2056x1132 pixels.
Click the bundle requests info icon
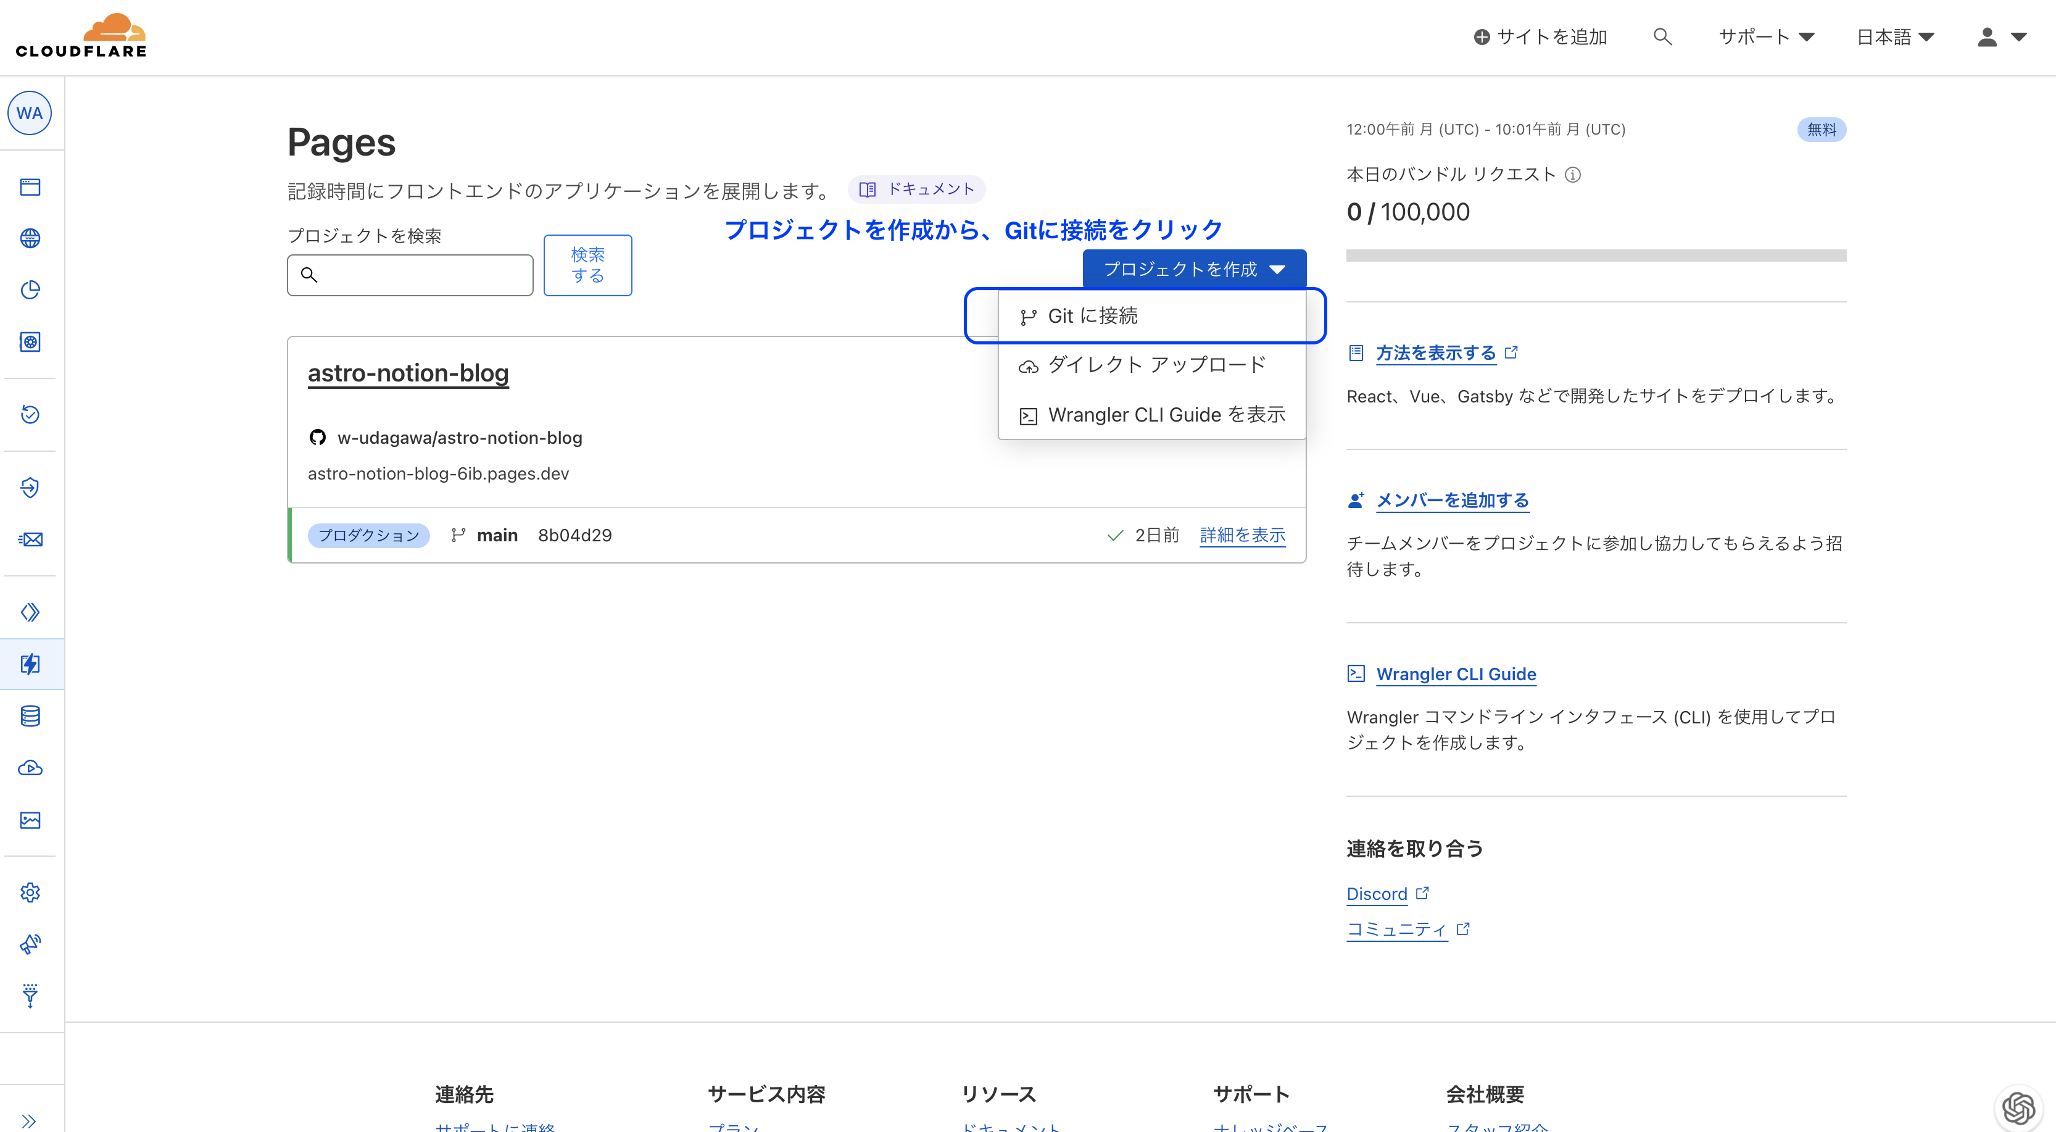[1572, 175]
